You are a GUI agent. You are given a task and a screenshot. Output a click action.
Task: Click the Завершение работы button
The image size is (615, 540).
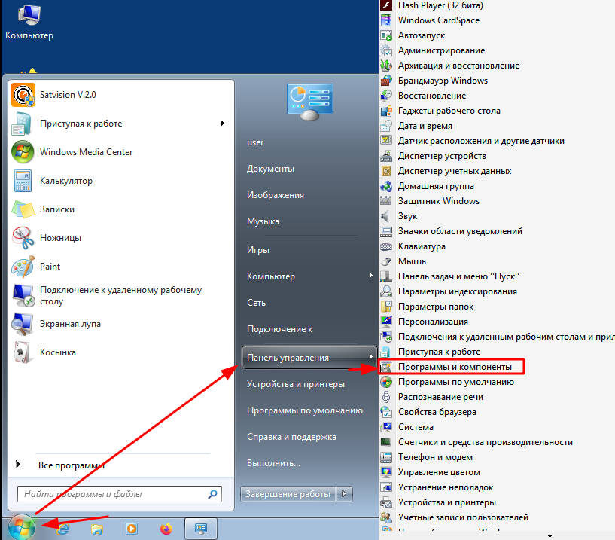coord(288,494)
